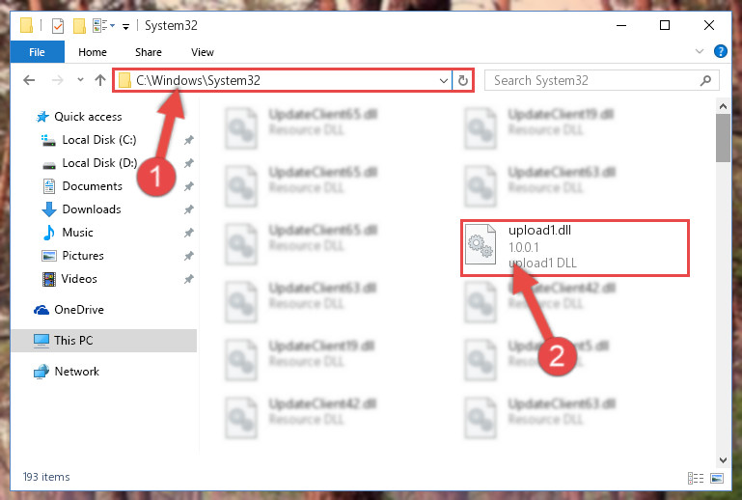Open the Customize Quick Access Toolbar dropdown
The image size is (742, 500).
(125, 26)
